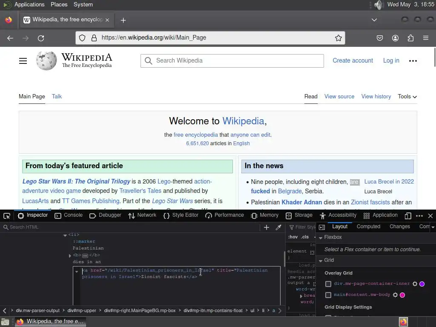The image size is (436, 327).
Task: Open Wikipedia personal tools ellipsis menu
Action: point(413,61)
